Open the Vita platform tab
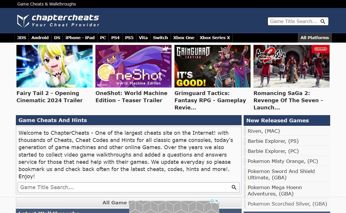The height and width of the screenshot is (213, 346). pos(143,38)
